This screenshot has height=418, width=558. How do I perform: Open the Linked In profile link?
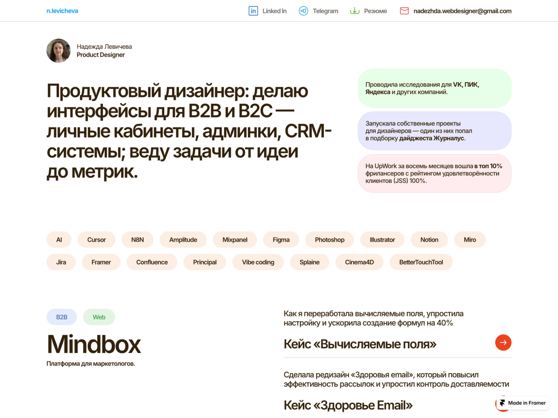coord(275,11)
